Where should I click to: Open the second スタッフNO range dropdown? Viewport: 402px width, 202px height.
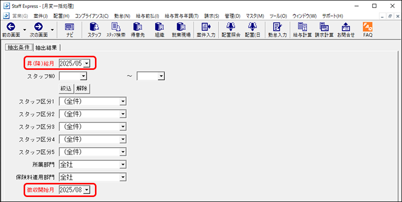[161, 76]
